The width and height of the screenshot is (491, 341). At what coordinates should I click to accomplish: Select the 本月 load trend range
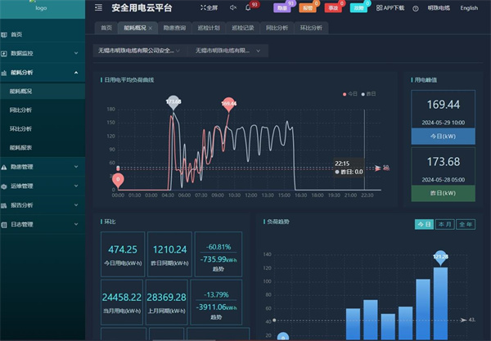click(x=444, y=224)
